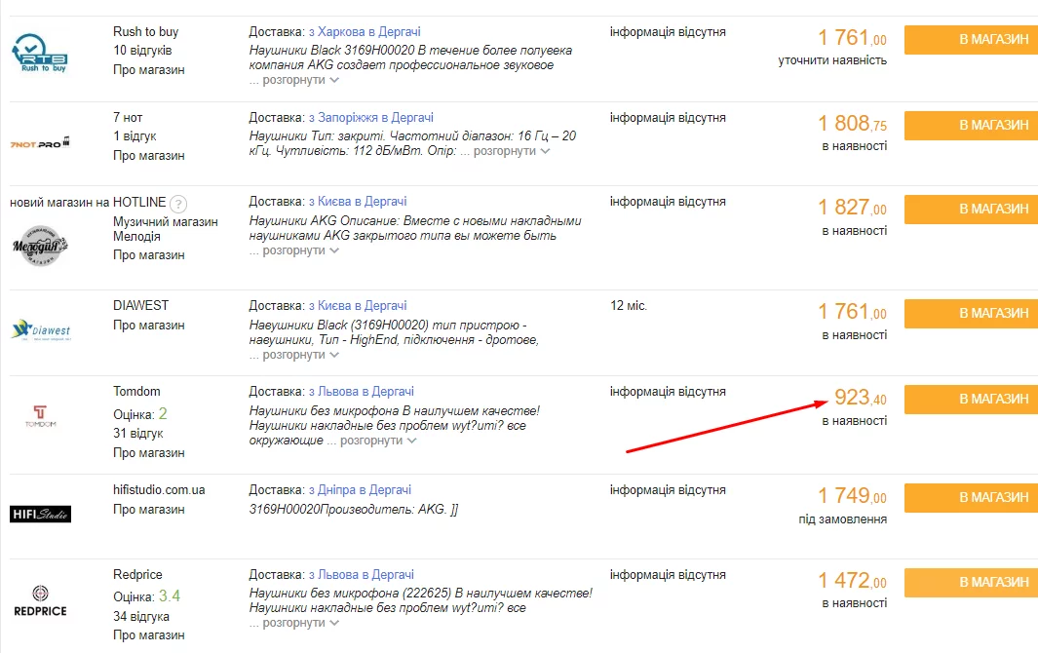The image size is (1038, 653).
Task: Open the Tomdom store name
Action: click(136, 392)
